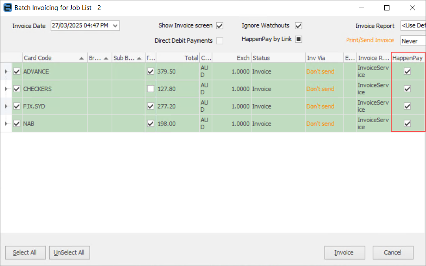The image size is (426, 266).
Task: Expand the ADVANCE row arrow
Action: [6, 71]
